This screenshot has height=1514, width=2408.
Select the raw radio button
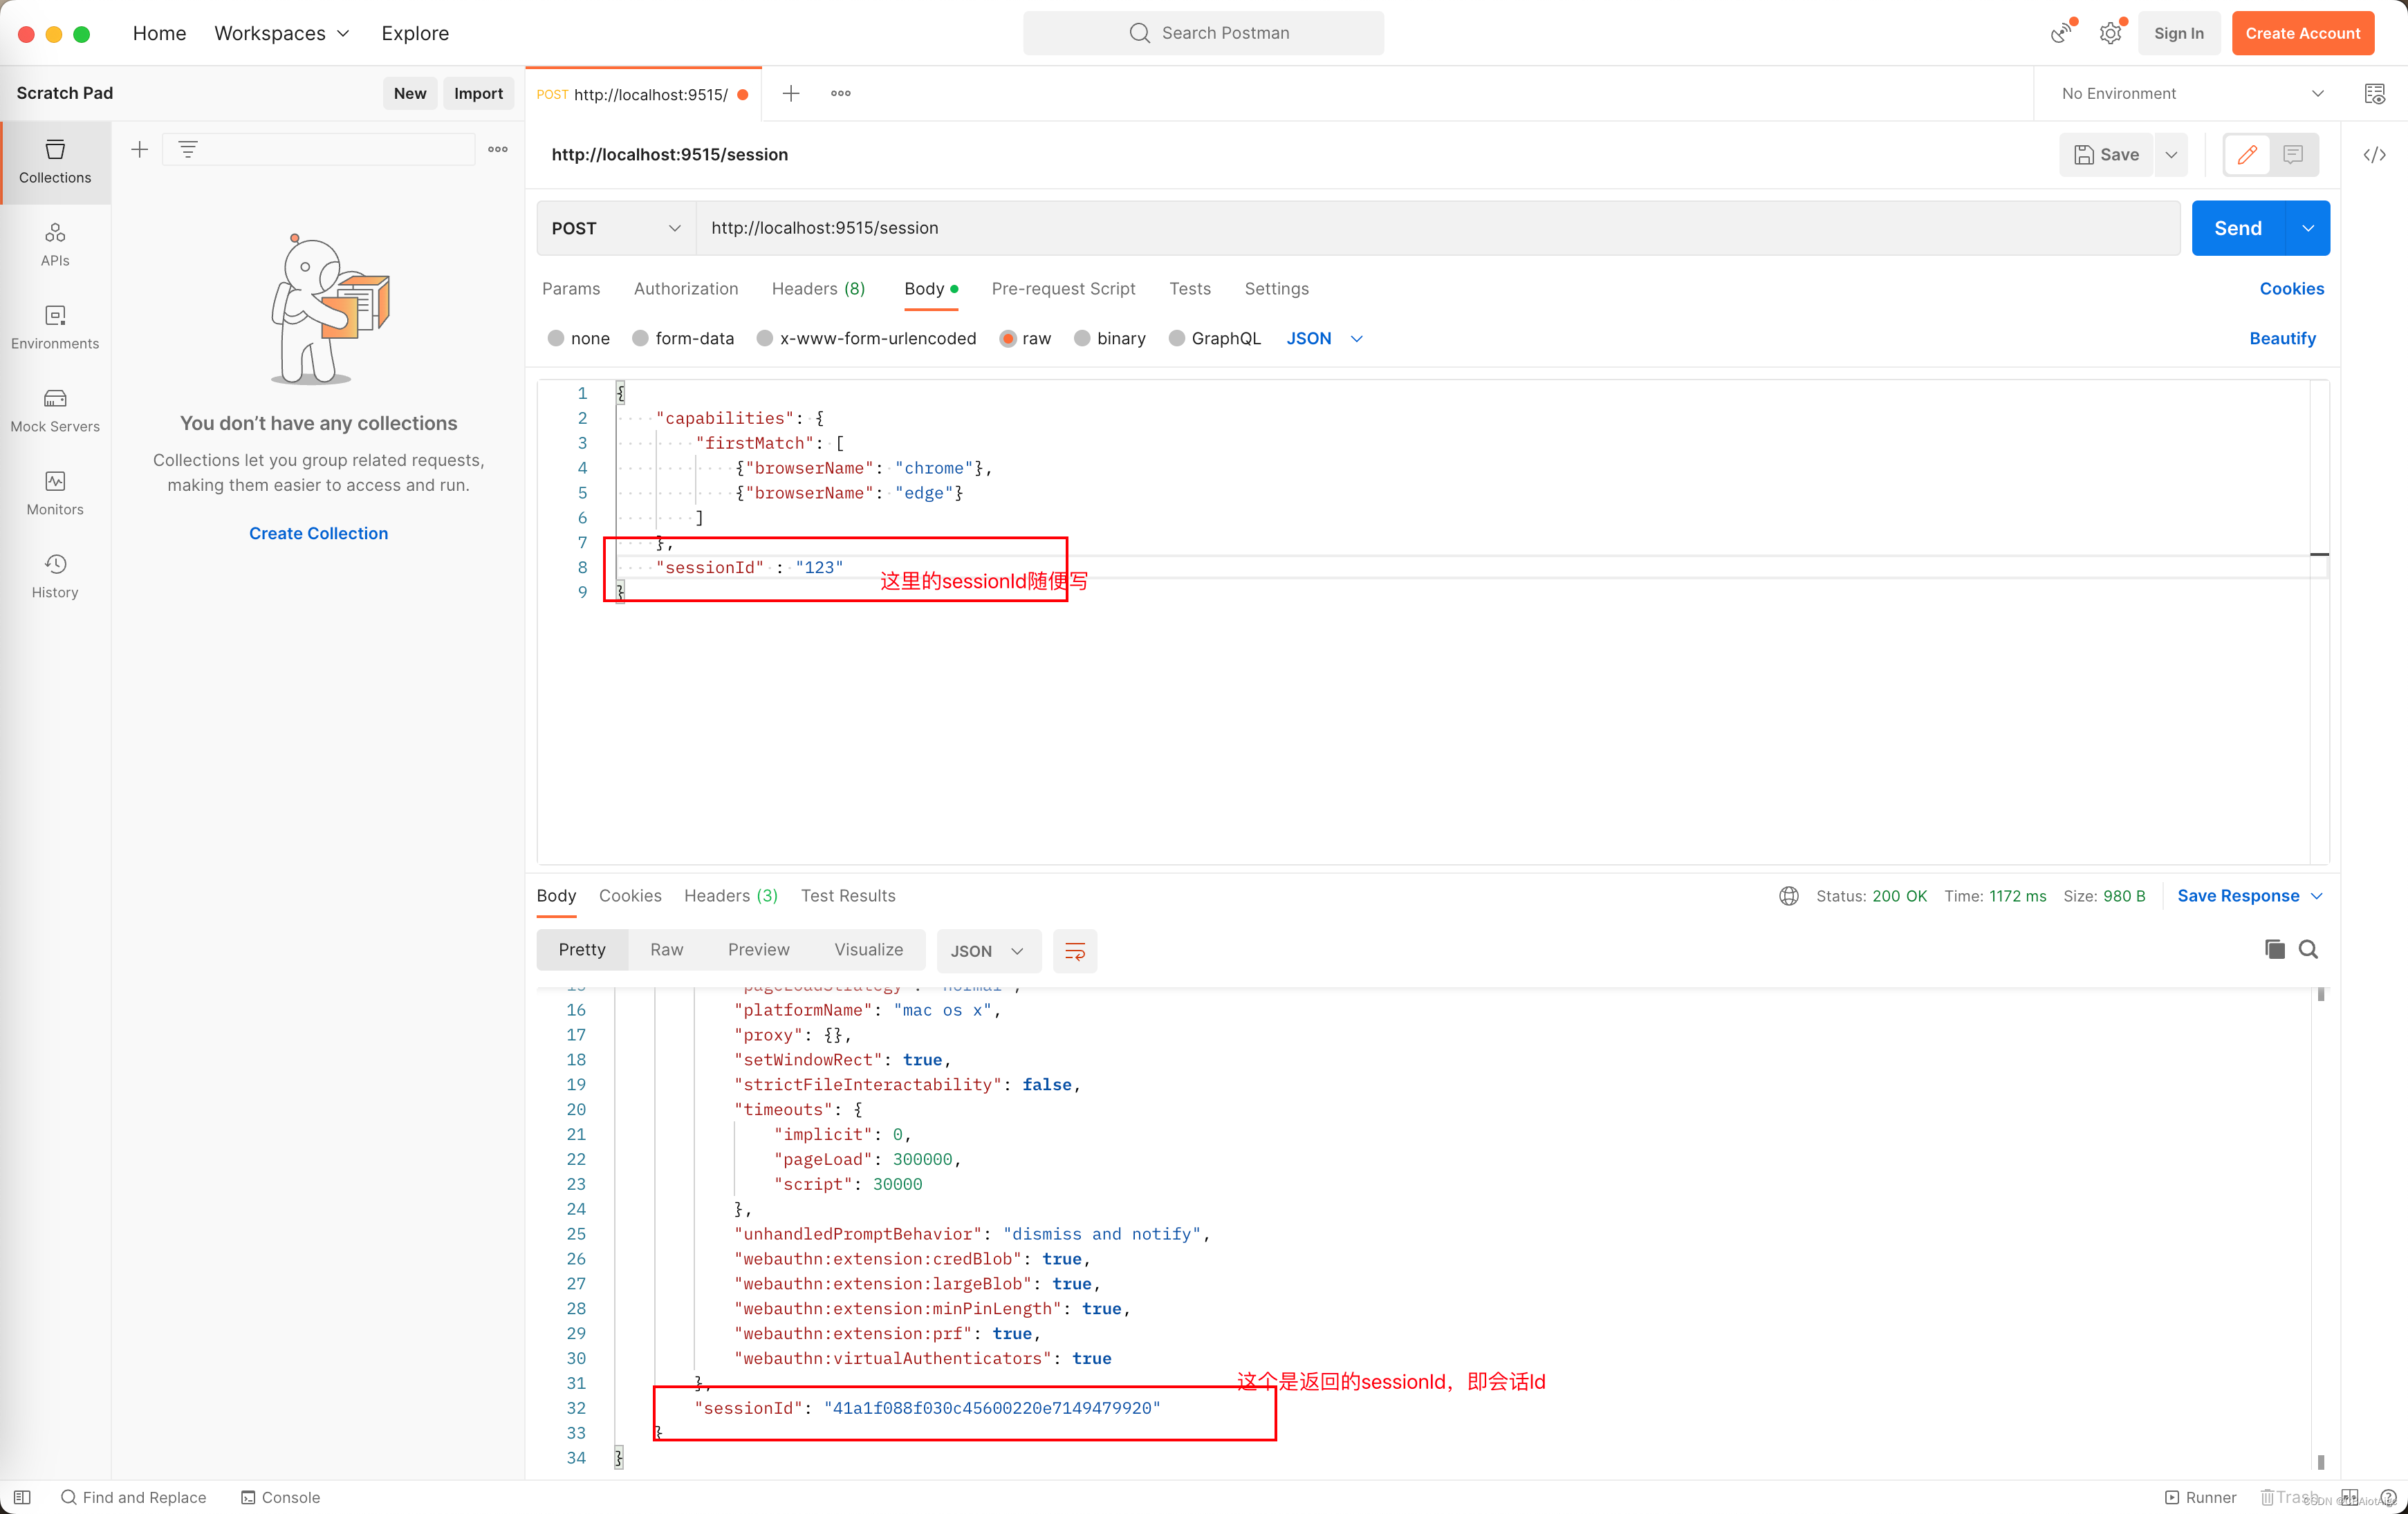(x=1007, y=338)
